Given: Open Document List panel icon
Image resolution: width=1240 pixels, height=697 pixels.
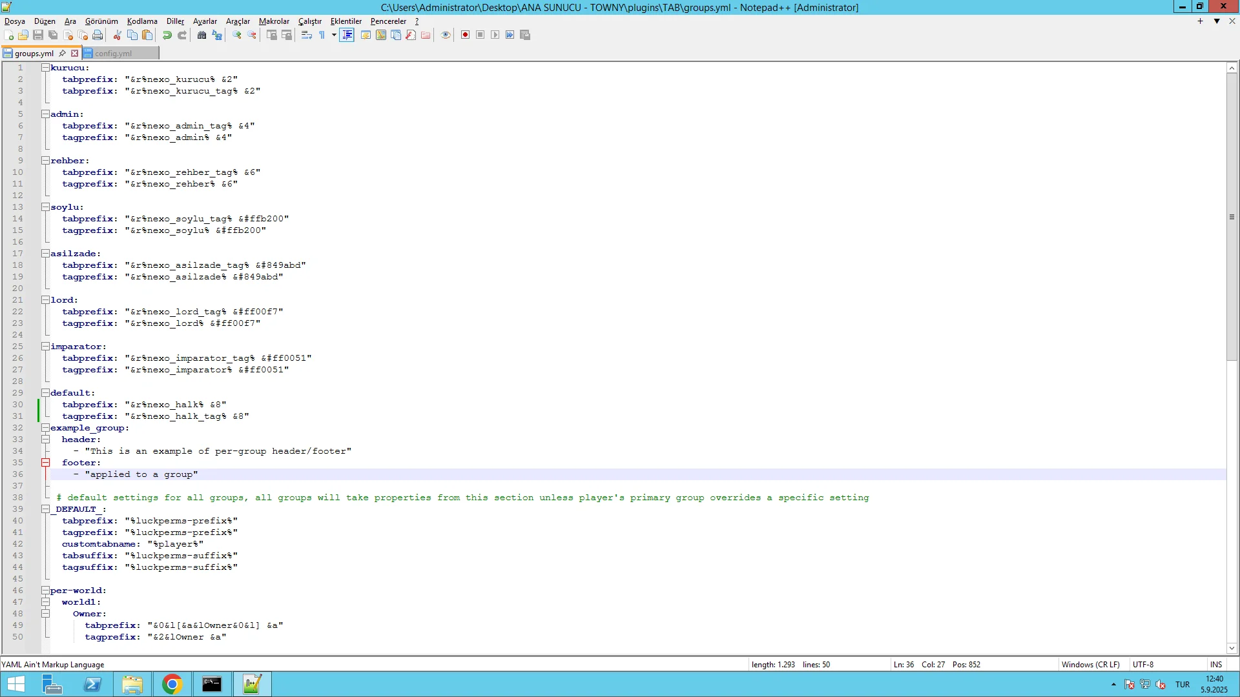Looking at the screenshot, I should pos(396,35).
